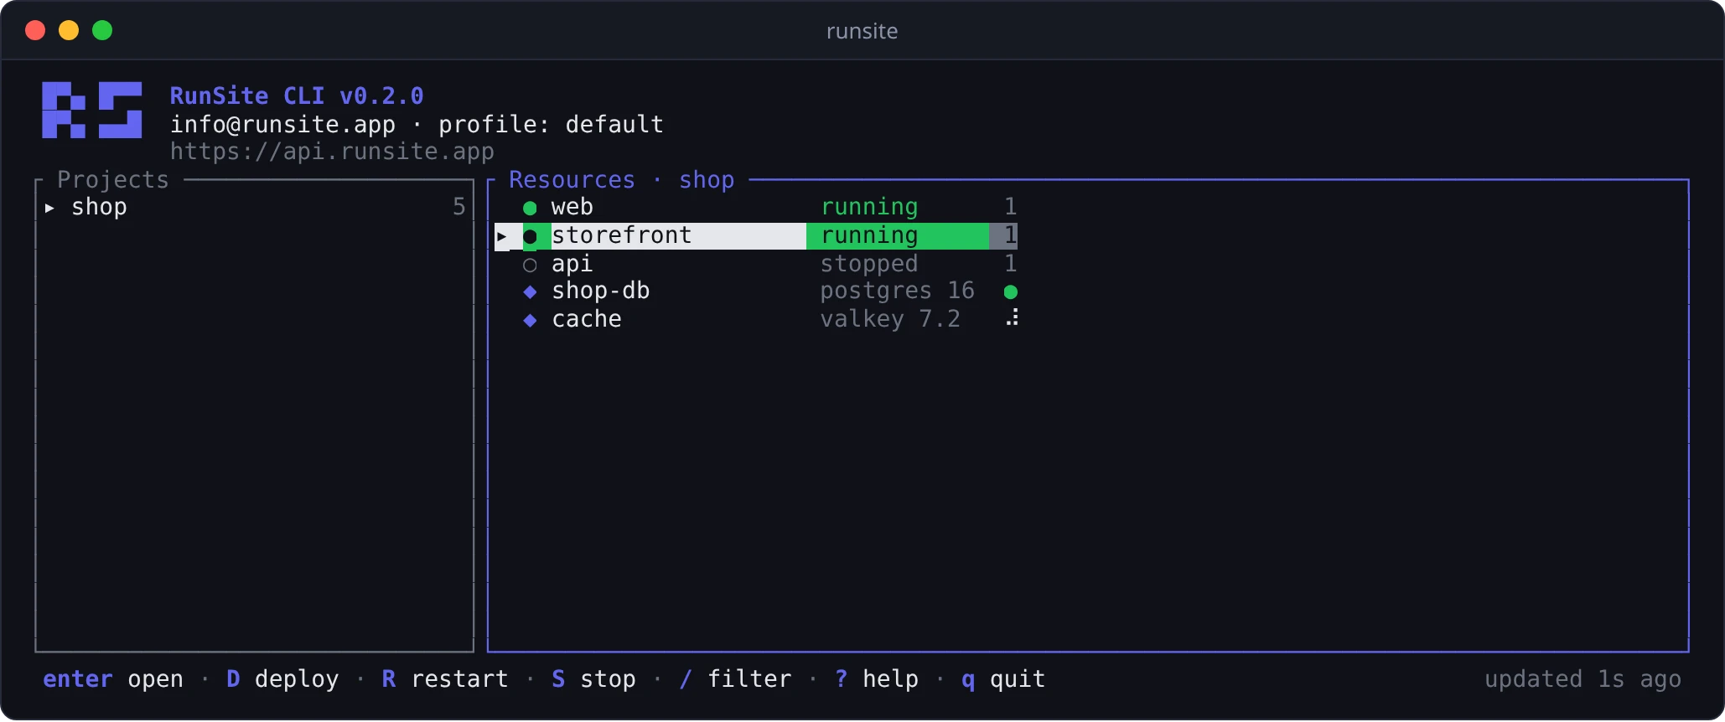Click the instance count 1 in web row
The width and height of the screenshot is (1725, 722).
[x=1011, y=207]
